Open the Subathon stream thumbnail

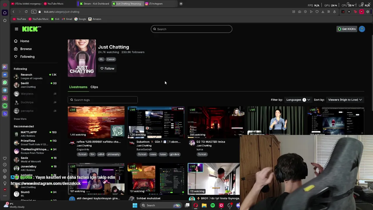[156, 122]
